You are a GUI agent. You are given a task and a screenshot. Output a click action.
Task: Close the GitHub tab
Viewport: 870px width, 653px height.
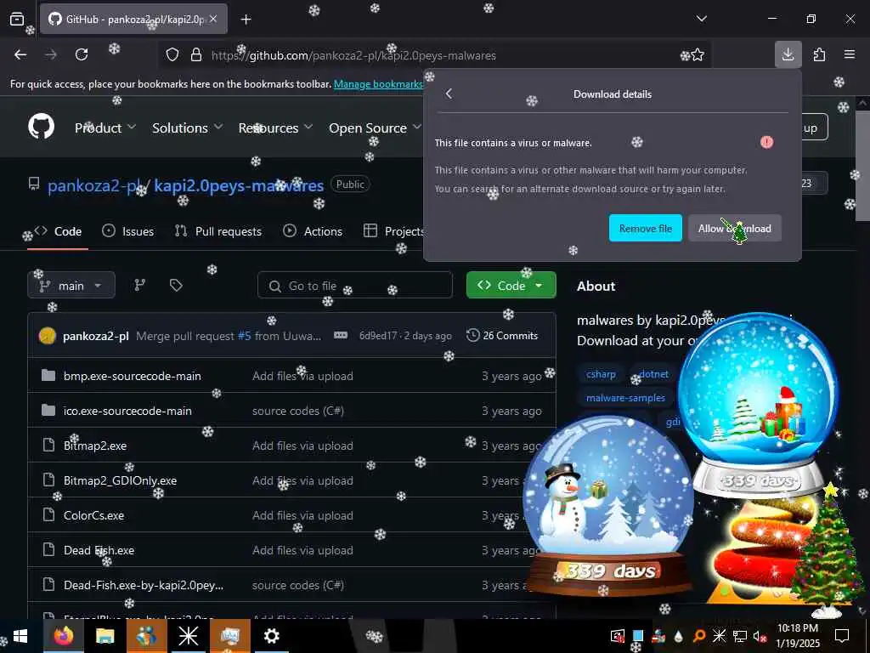213,19
